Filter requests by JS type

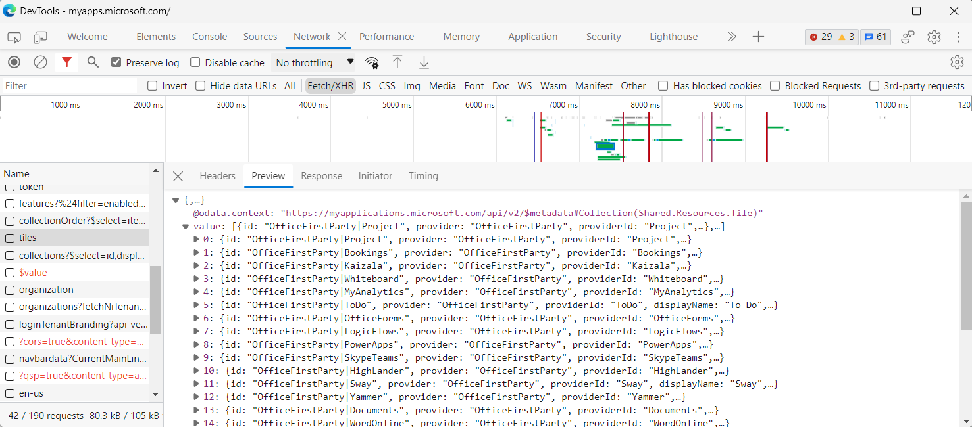(x=366, y=86)
